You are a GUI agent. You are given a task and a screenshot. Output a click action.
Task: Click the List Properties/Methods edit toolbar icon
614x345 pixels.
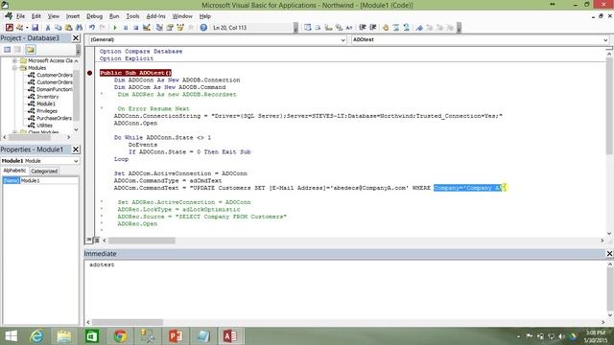click(x=308, y=28)
